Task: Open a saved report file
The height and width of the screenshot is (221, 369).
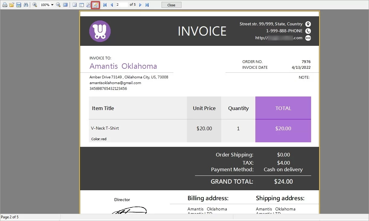Action: click(11, 5)
